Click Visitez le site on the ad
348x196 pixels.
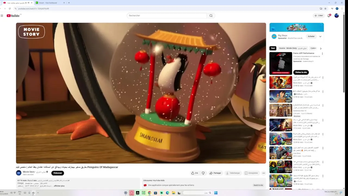[x=301, y=72]
